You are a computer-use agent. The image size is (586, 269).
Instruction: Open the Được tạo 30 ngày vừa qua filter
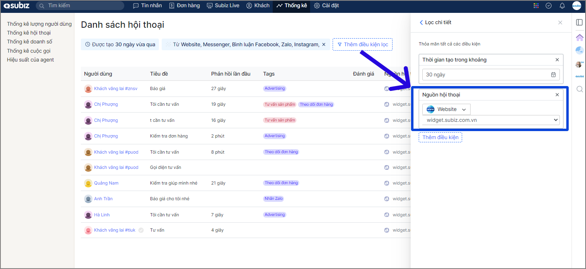click(x=120, y=45)
